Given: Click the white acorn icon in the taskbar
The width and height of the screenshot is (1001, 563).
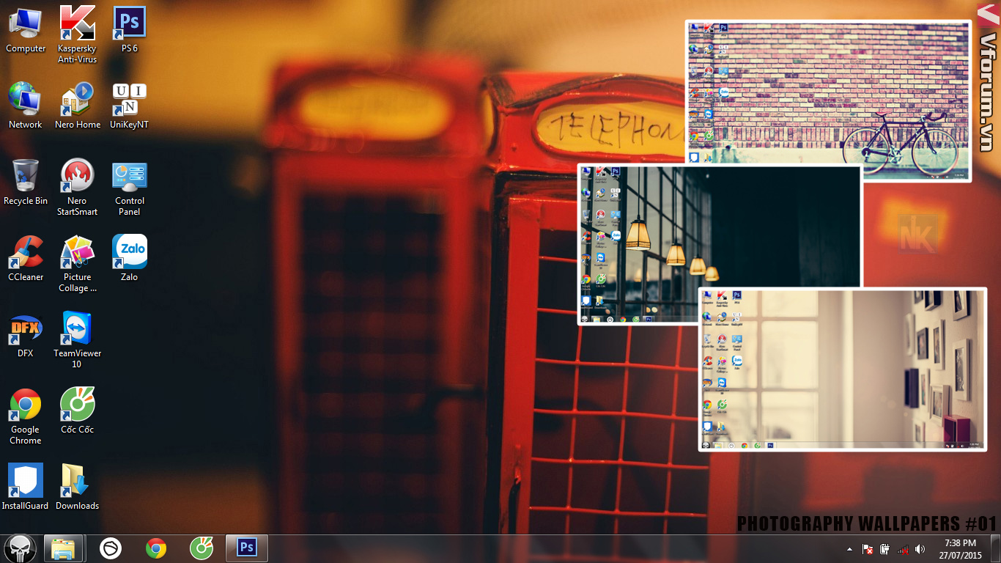Looking at the screenshot, I should coord(111,548).
